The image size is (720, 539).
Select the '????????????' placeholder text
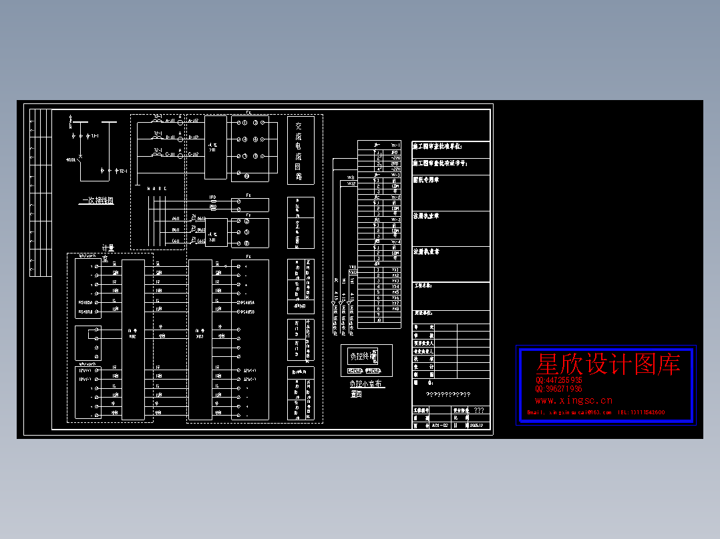(x=448, y=394)
